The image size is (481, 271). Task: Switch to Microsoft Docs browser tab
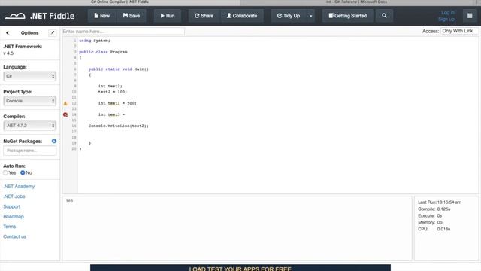tap(356, 2)
